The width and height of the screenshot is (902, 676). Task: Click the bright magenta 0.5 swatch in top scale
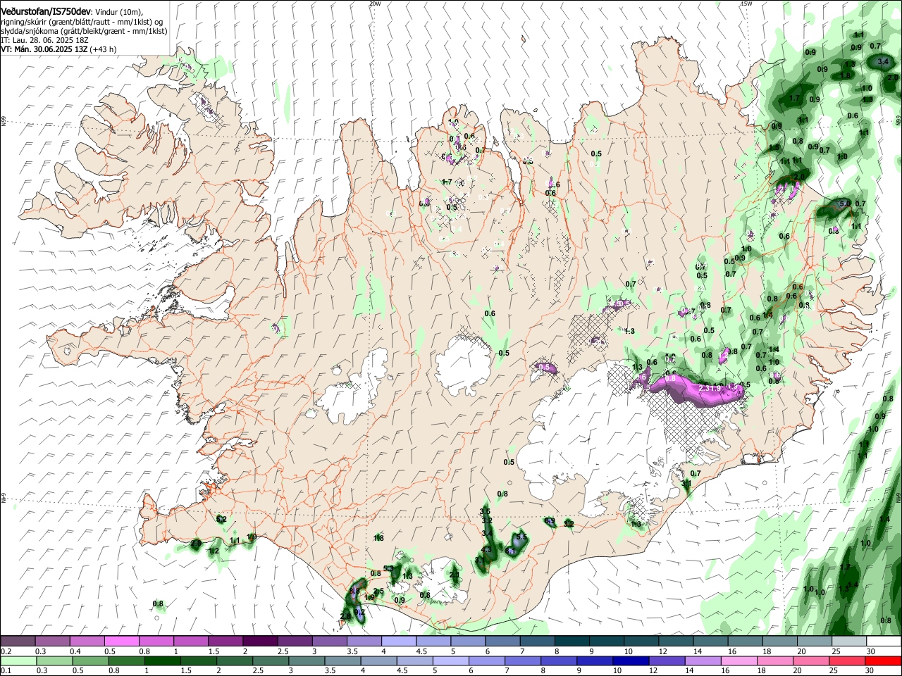[x=121, y=641]
